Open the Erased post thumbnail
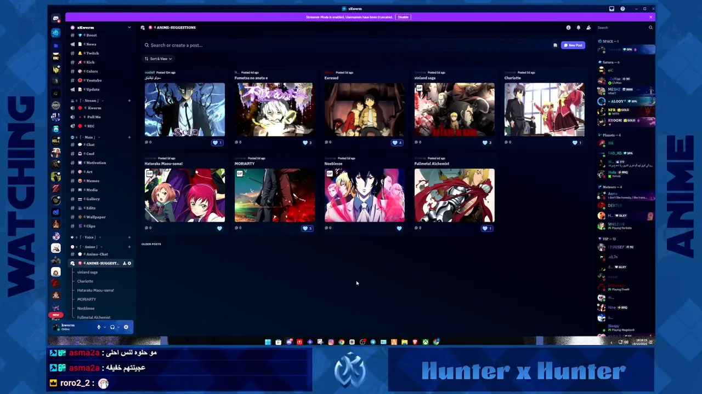The height and width of the screenshot is (394, 702). (365, 109)
